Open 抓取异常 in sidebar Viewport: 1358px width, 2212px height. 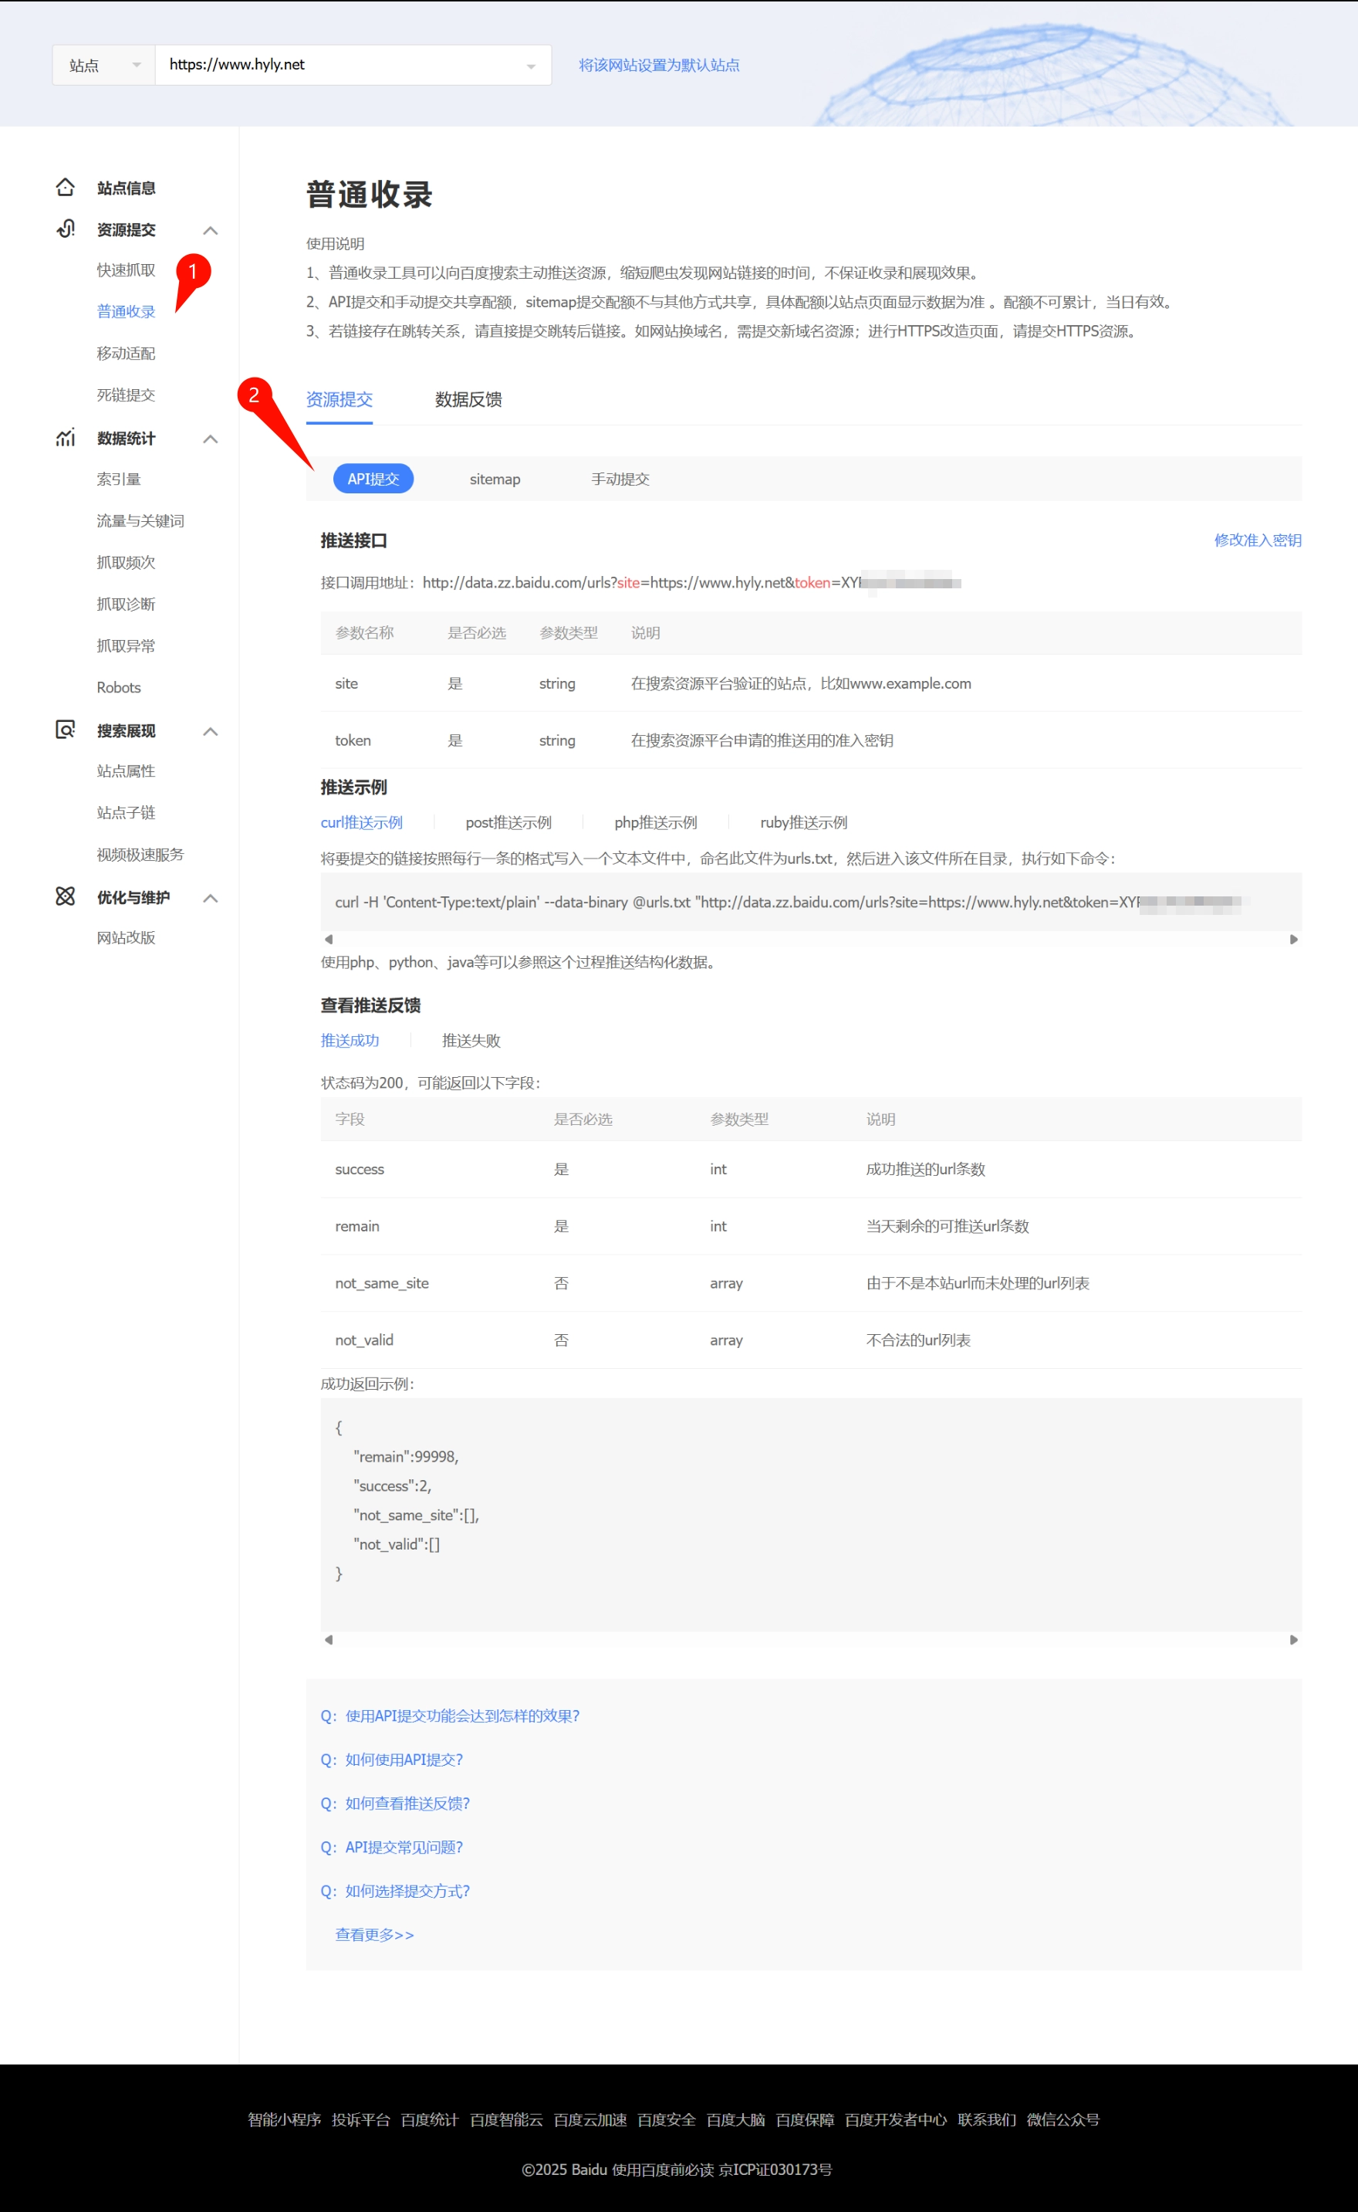[x=127, y=646]
